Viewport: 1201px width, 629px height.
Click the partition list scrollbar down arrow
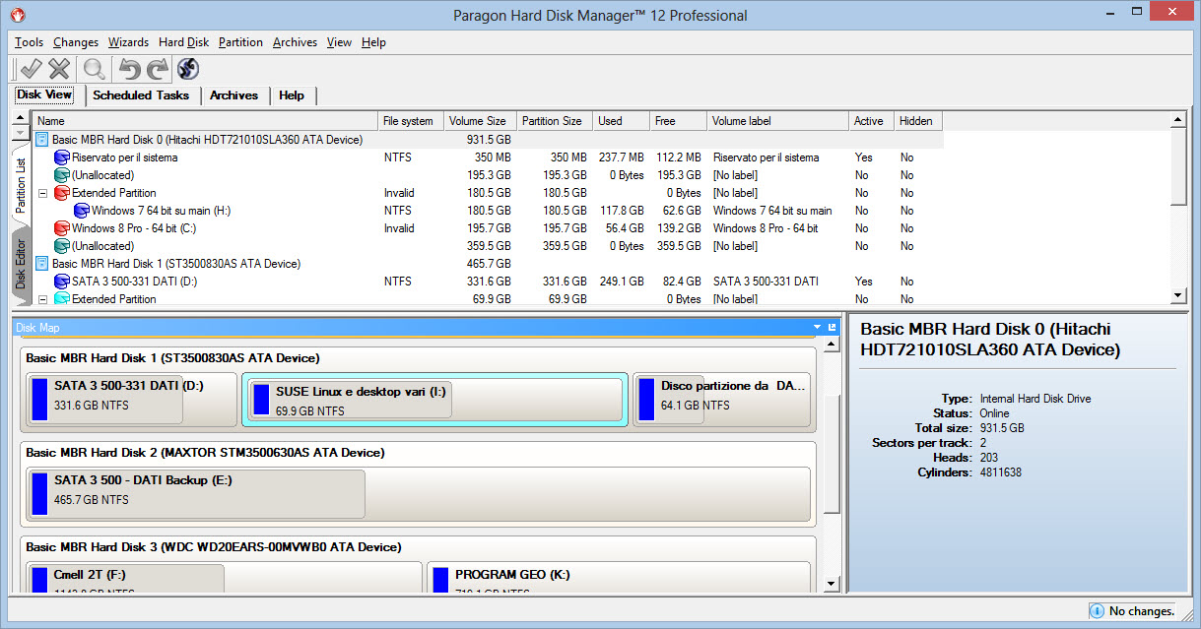pos(1178,296)
